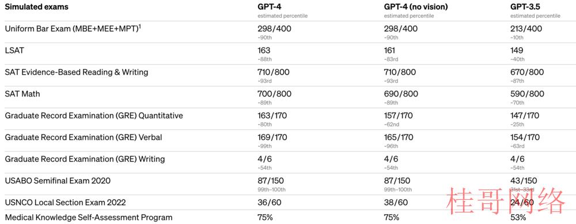Image resolution: width=576 pixels, height=224 pixels.
Task: Select the GRE Writing row label
Action: click(85, 159)
